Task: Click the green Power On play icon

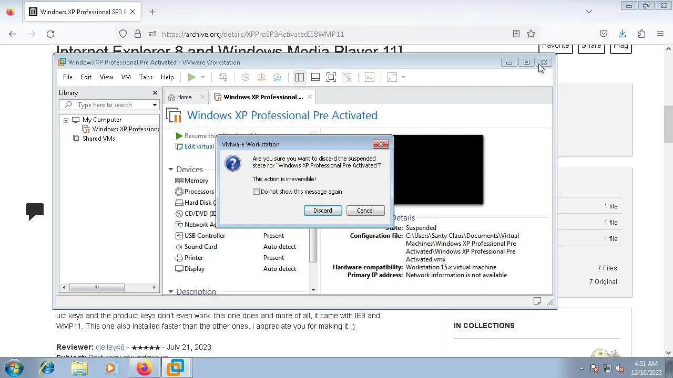Action: tap(192, 77)
